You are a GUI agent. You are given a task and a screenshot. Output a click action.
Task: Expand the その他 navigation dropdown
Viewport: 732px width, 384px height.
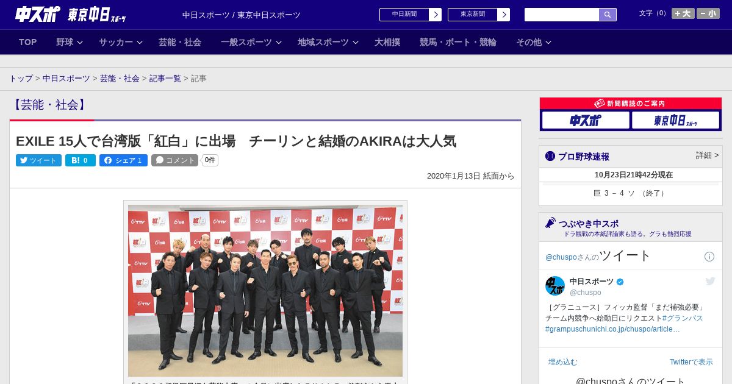pyautogui.click(x=533, y=42)
